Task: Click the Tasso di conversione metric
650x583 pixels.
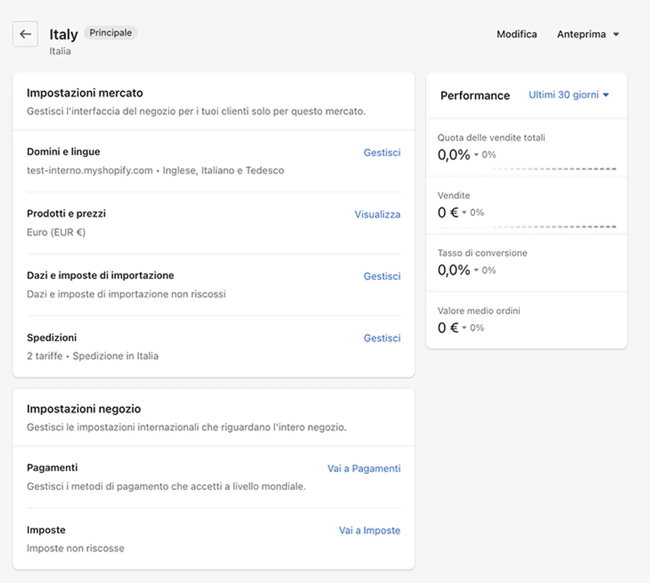Action: coord(482,253)
